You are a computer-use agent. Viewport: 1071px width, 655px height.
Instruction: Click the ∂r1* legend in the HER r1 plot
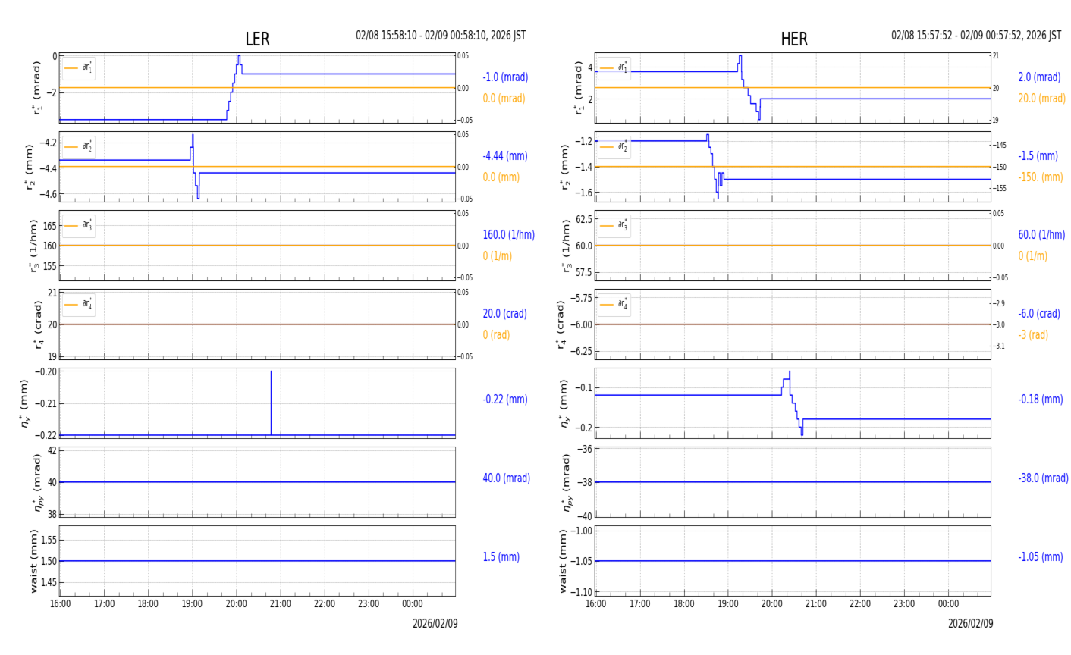pos(614,68)
